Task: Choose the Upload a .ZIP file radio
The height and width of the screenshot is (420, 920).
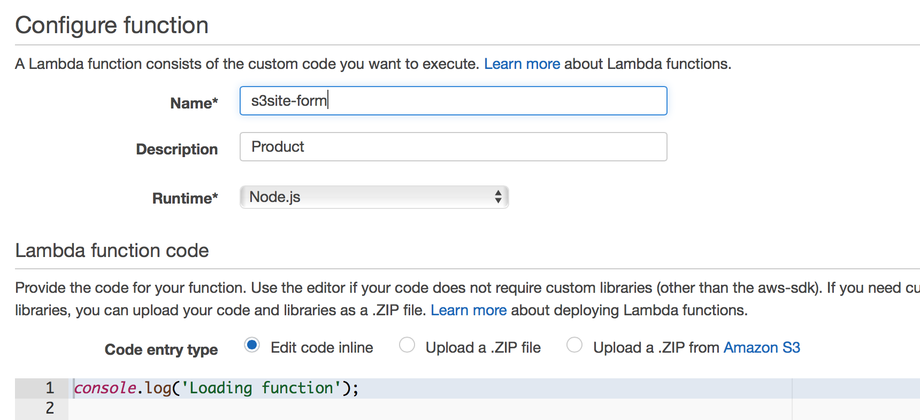Action: coord(407,345)
